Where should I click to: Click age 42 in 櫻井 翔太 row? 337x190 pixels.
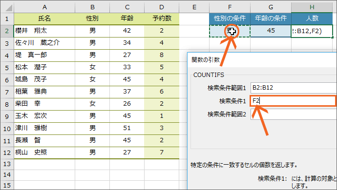point(127,31)
